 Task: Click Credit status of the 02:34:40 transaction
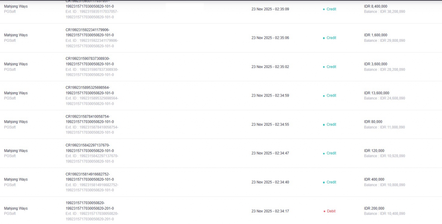point(331,182)
